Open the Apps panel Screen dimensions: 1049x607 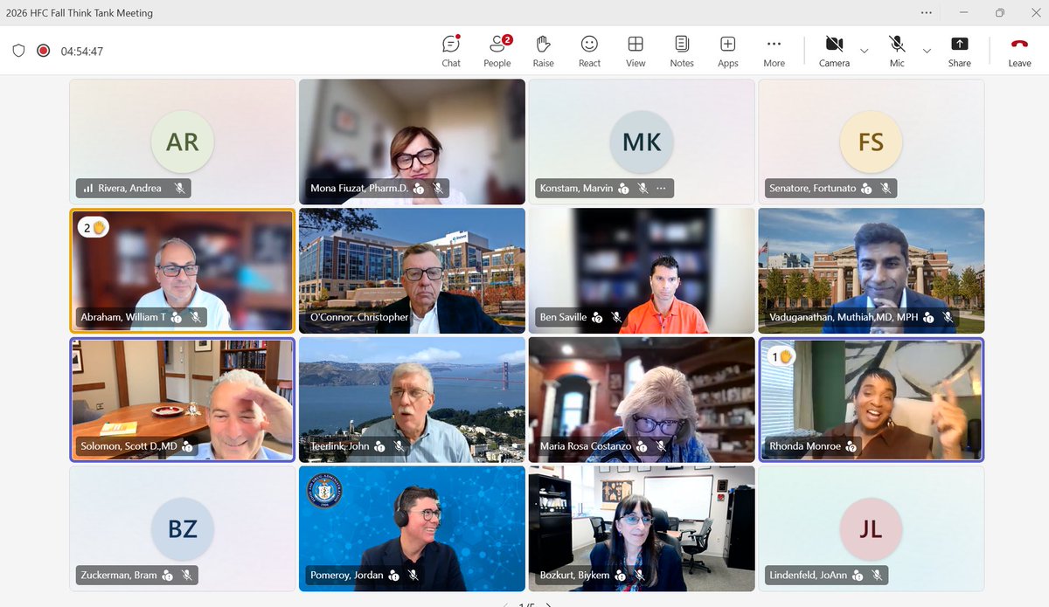pos(727,51)
